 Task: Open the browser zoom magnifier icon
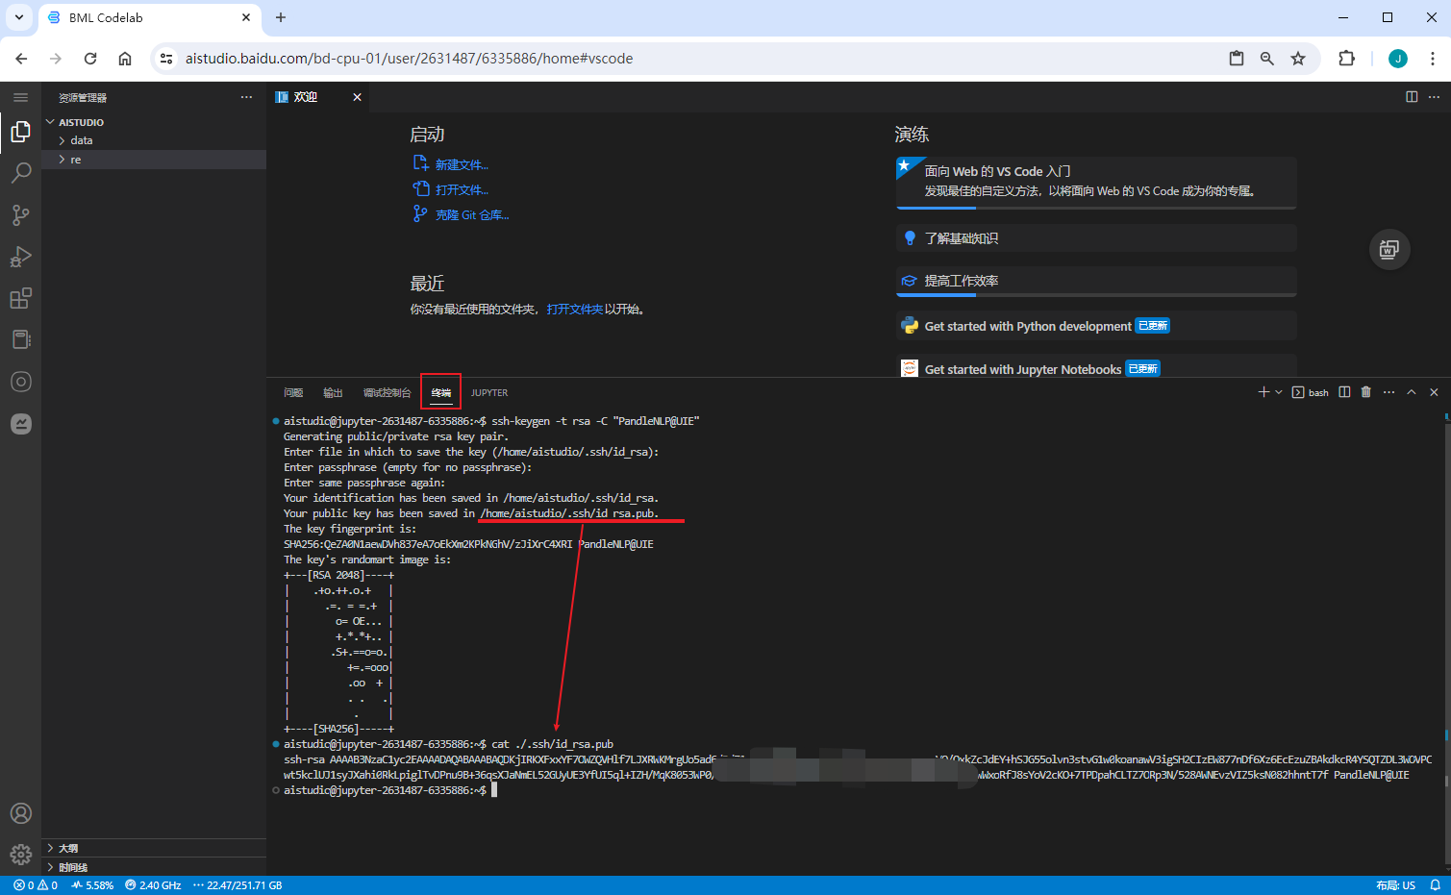tap(1267, 59)
